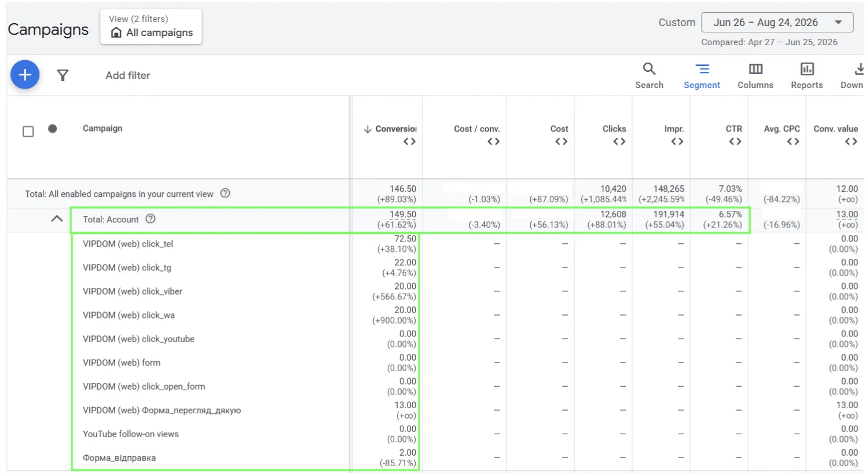866x476 pixels.
Task: Open the Search magnifier tool
Action: pyautogui.click(x=649, y=75)
